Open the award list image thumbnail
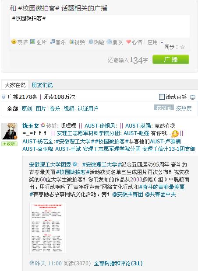Image resolution: width=198 pixels, height=271 pixels. pos(48,228)
